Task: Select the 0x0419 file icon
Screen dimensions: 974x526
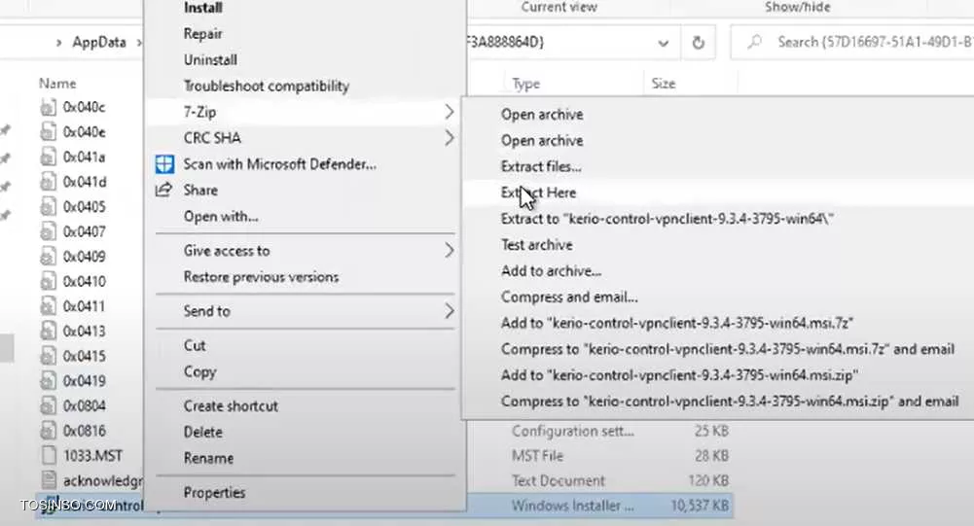Action: tap(48, 381)
